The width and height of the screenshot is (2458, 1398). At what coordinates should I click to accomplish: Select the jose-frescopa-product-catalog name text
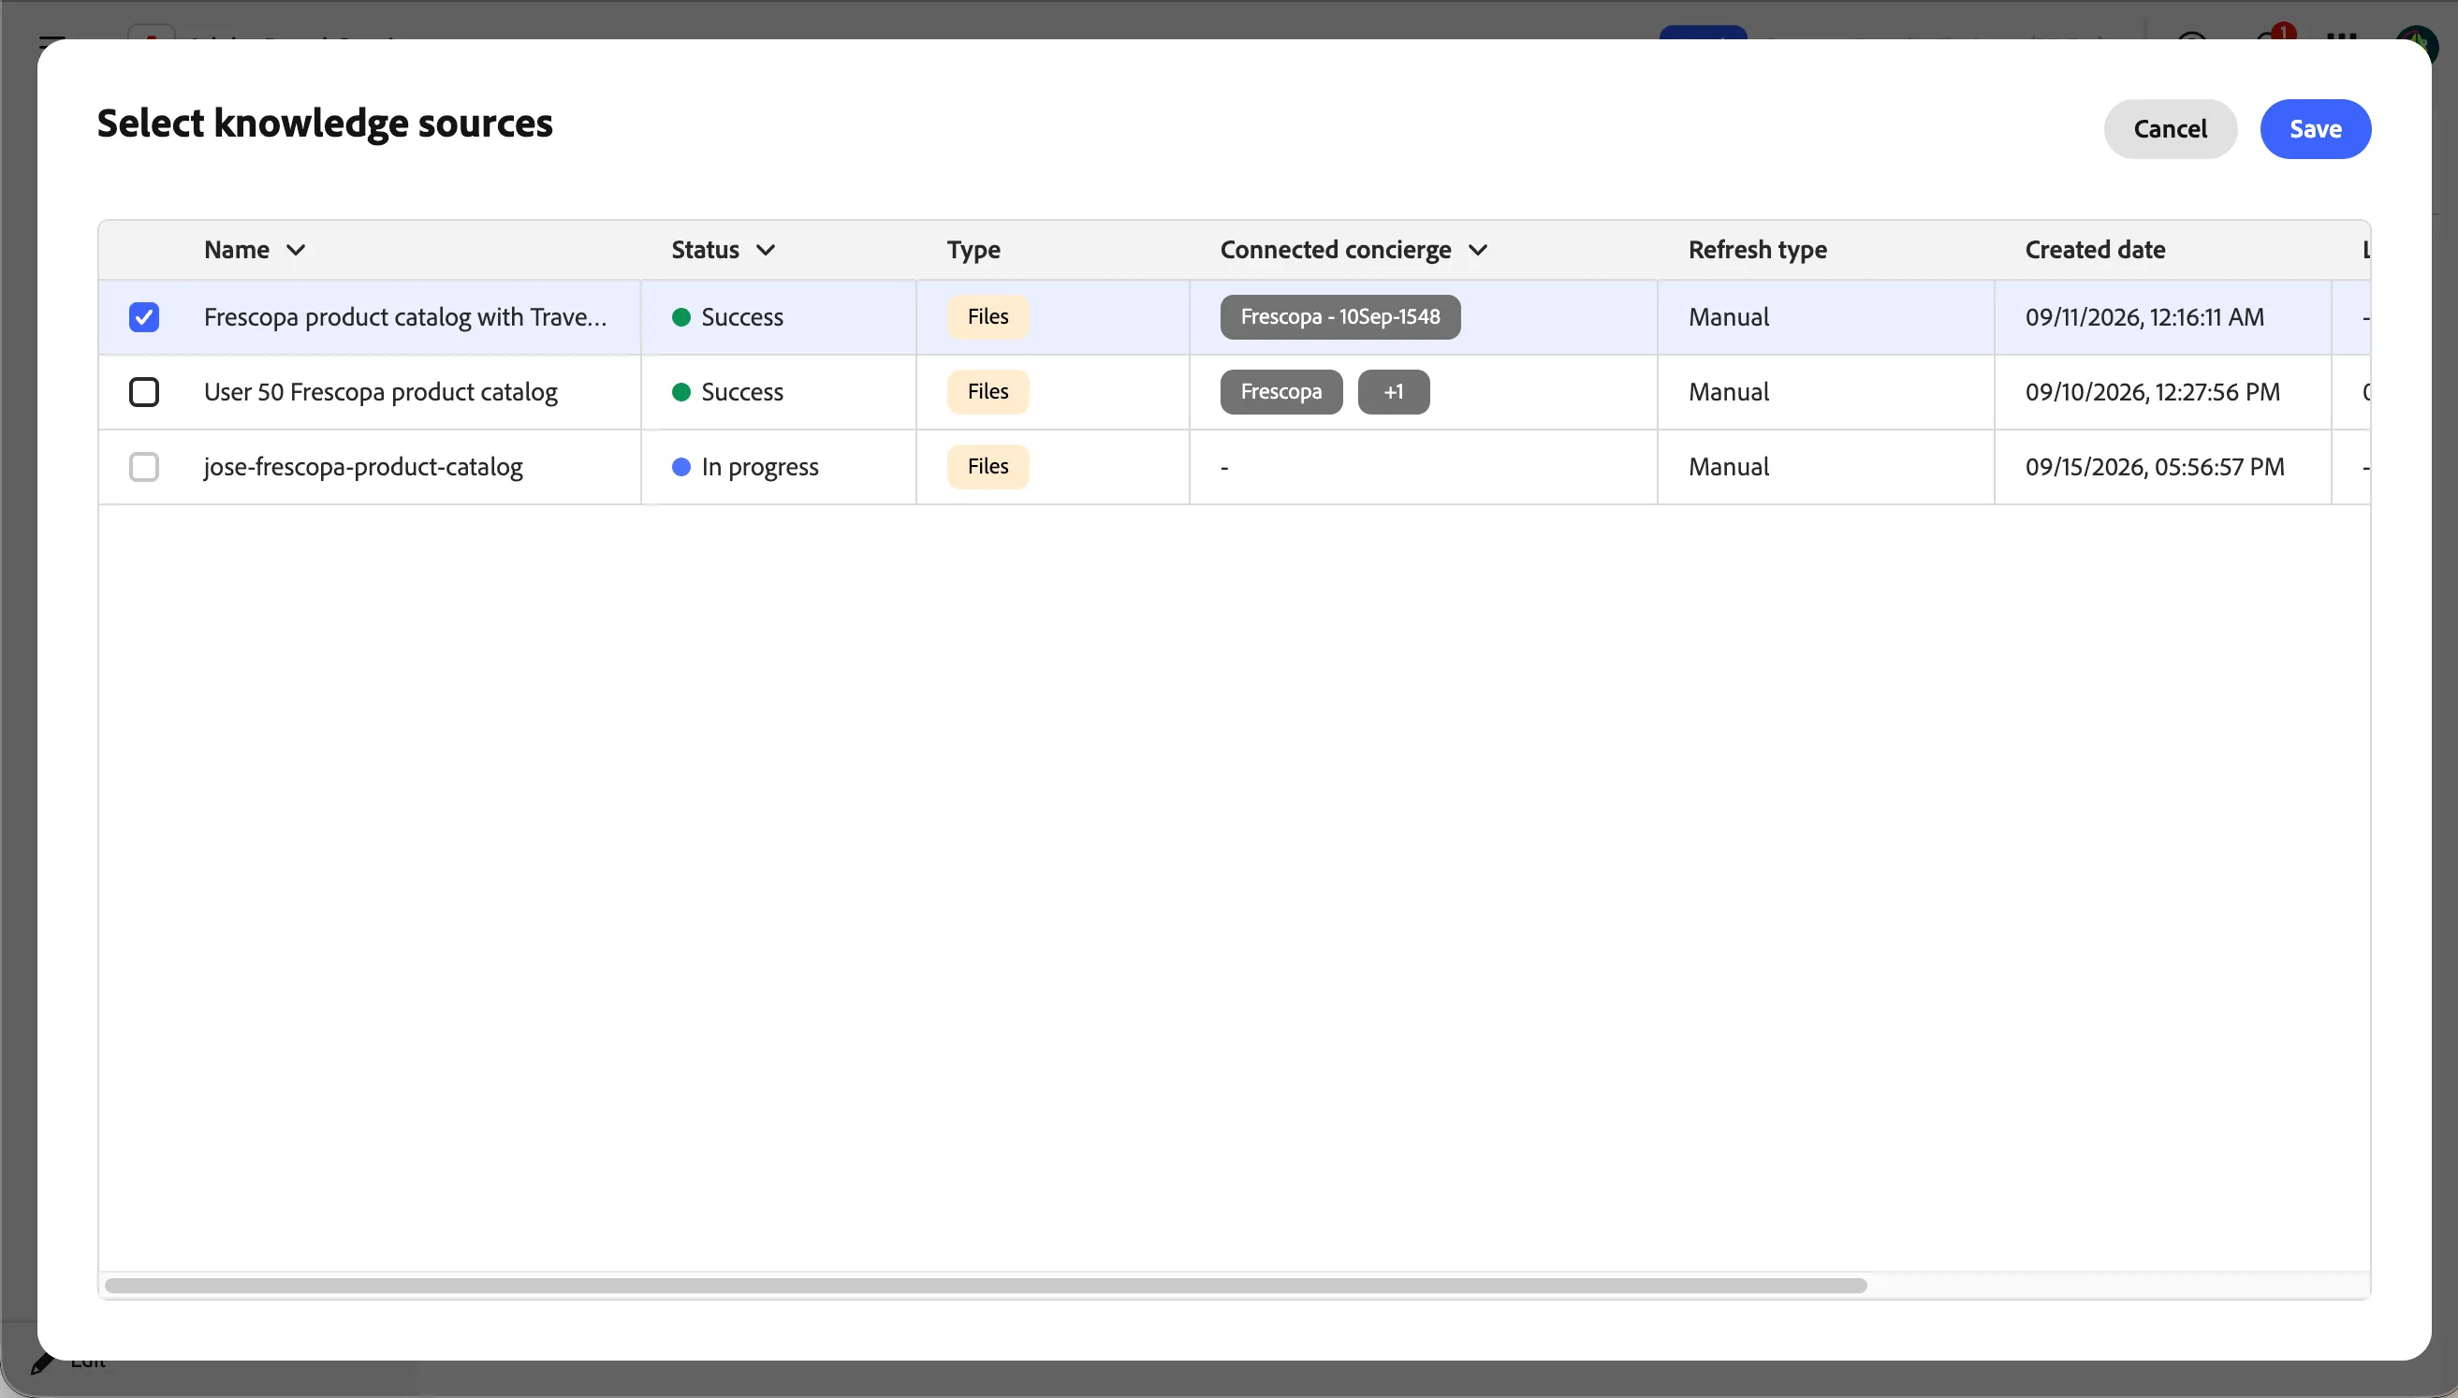(x=363, y=467)
